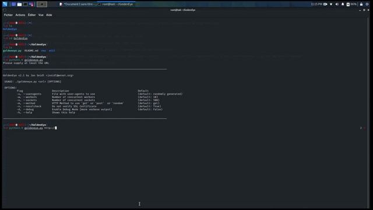This screenshot has height=210, width=373.
Task: Click the 'Description' column header in options table
Action: tap(61, 91)
